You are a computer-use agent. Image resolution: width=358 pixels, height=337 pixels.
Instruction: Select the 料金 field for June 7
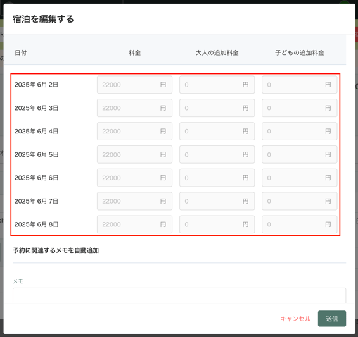pyautogui.click(x=134, y=201)
